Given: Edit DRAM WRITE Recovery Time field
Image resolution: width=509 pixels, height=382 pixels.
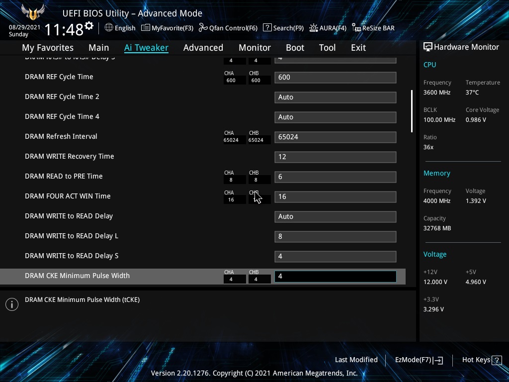Looking at the screenshot, I should point(336,157).
